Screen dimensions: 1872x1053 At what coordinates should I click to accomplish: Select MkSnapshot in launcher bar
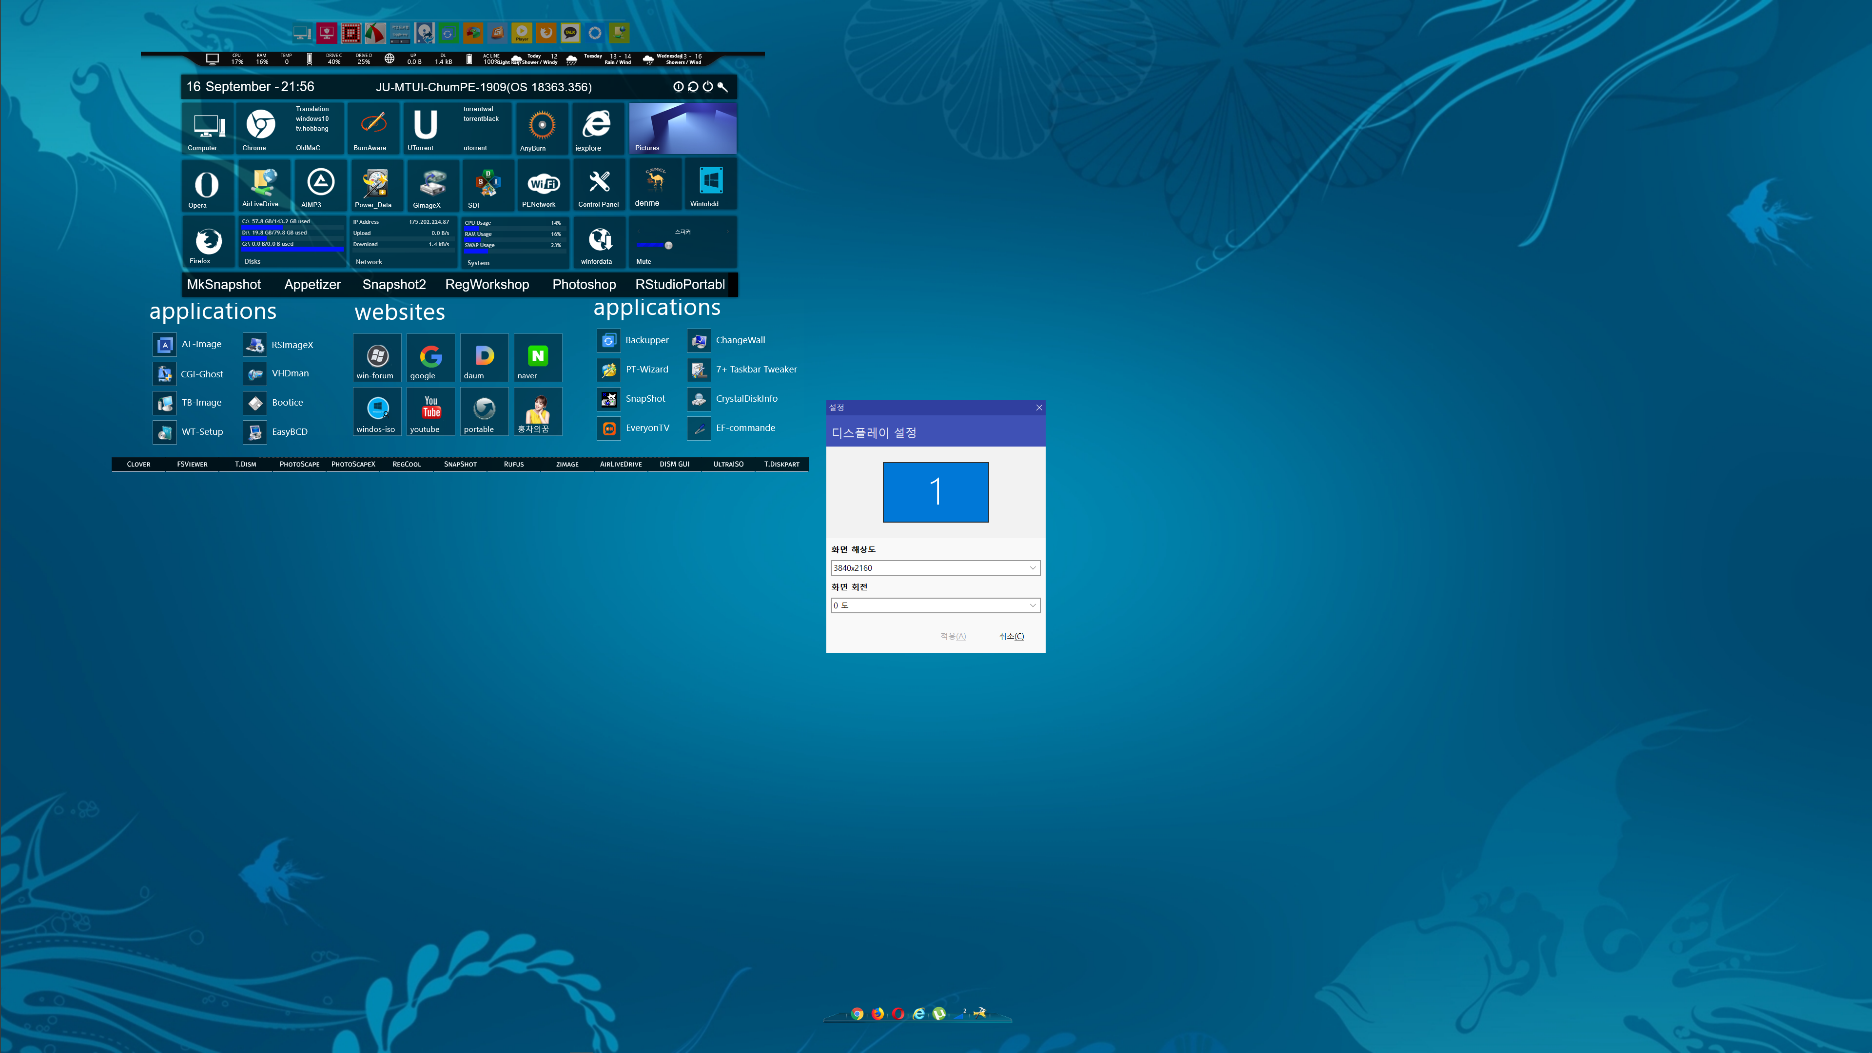(224, 285)
